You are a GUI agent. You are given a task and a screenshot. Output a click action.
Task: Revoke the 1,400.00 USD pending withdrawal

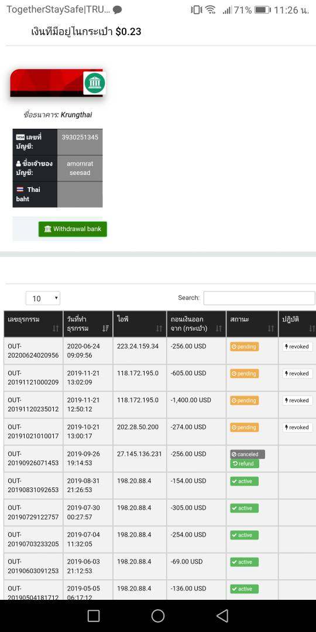tap(297, 400)
